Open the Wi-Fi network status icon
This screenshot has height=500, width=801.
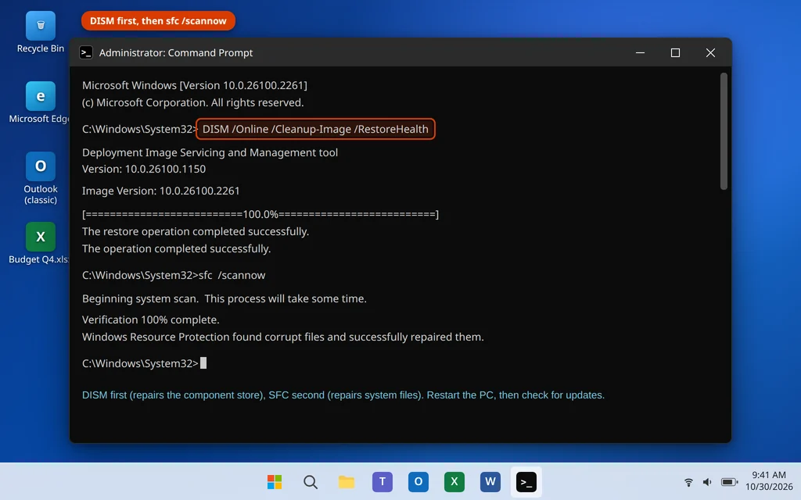[688, 481]
